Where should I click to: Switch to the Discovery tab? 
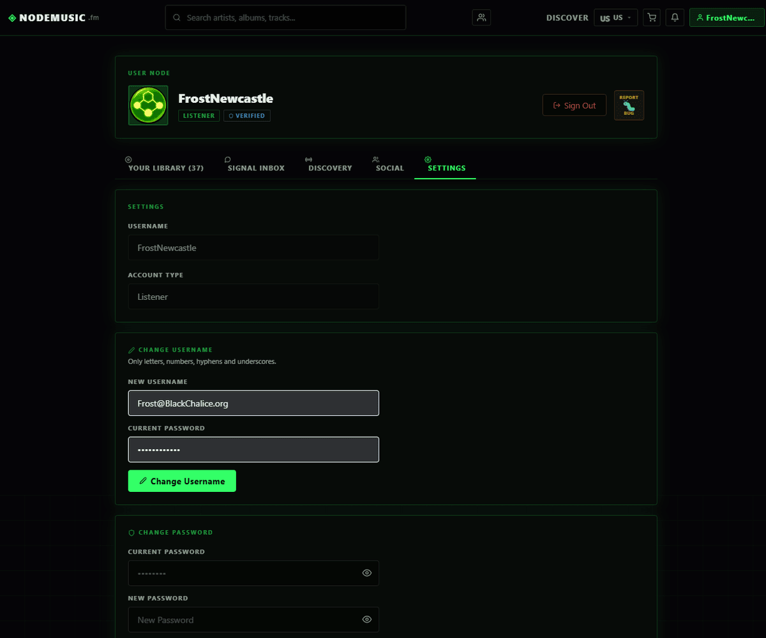(330, 164)
